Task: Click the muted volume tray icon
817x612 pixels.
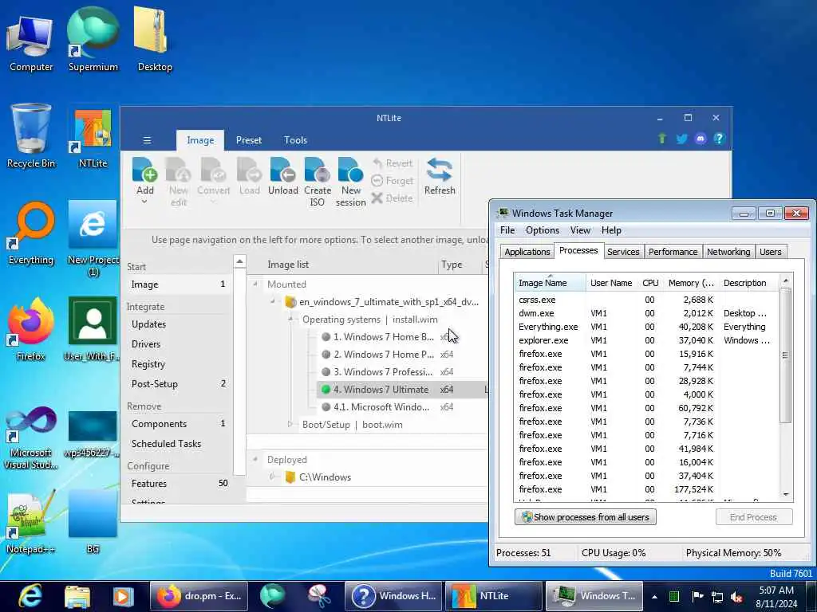Action: [x=736, y=596]
